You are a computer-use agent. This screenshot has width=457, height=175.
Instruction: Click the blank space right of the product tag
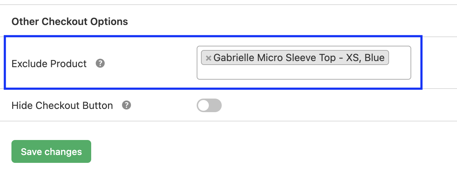(x=399, y=57)
